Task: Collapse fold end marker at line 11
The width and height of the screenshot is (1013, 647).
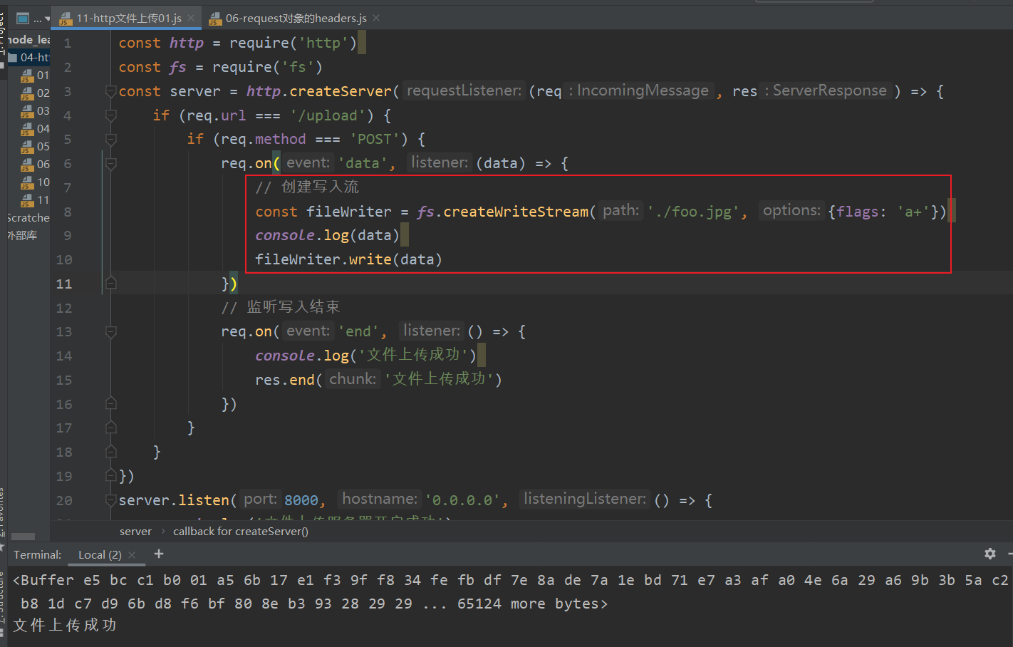Action: click(x=110, y=284)
